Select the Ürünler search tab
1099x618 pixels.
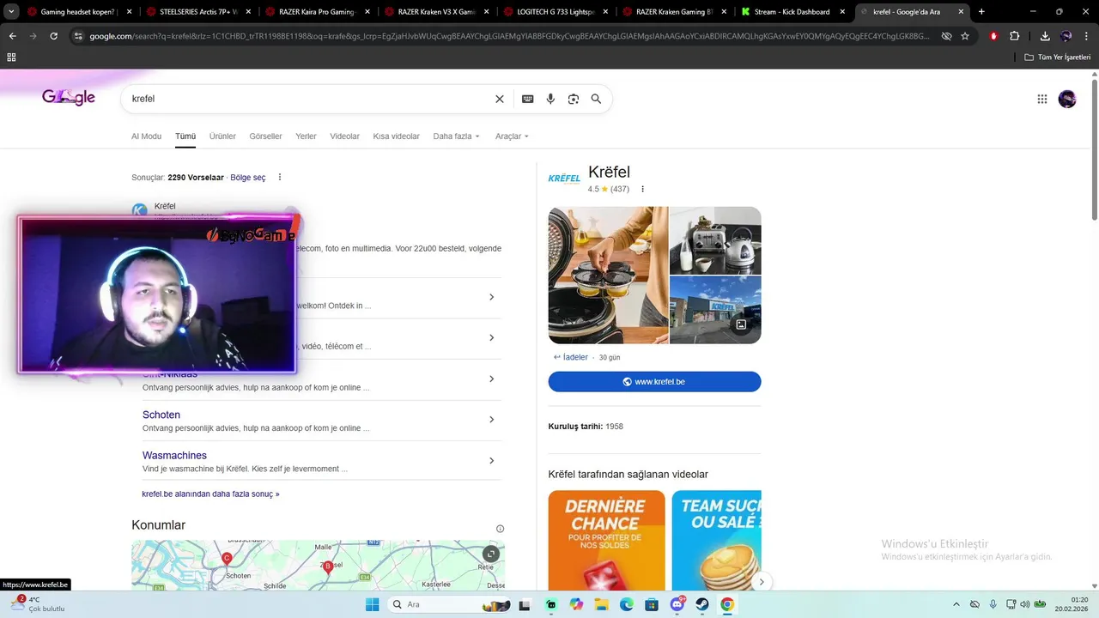click(x=222, y=136)
